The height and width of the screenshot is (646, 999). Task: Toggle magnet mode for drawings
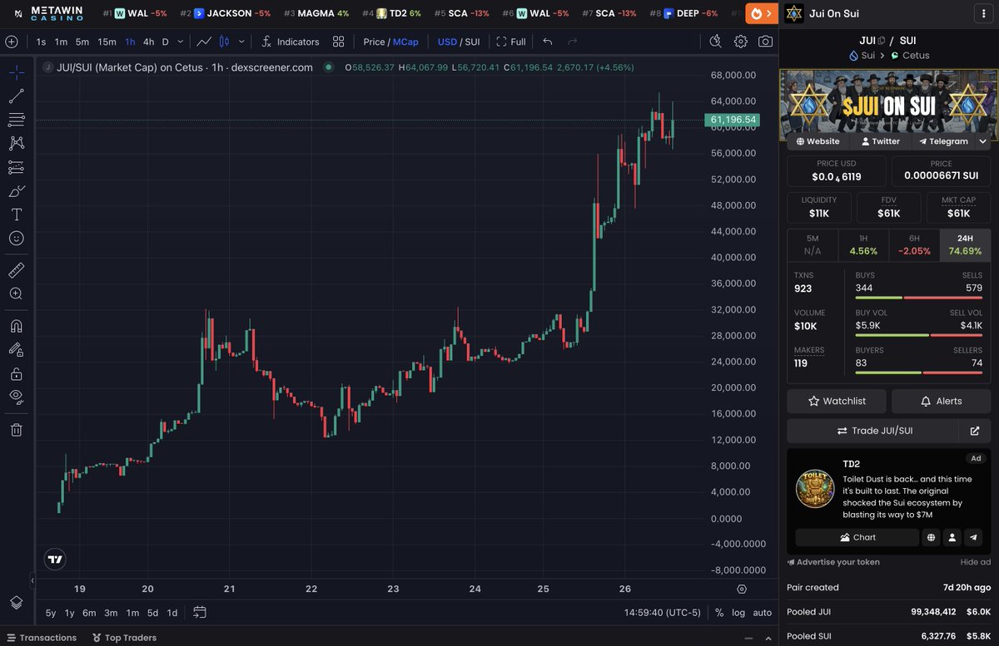pyautogui.click(x=16, y=326)
